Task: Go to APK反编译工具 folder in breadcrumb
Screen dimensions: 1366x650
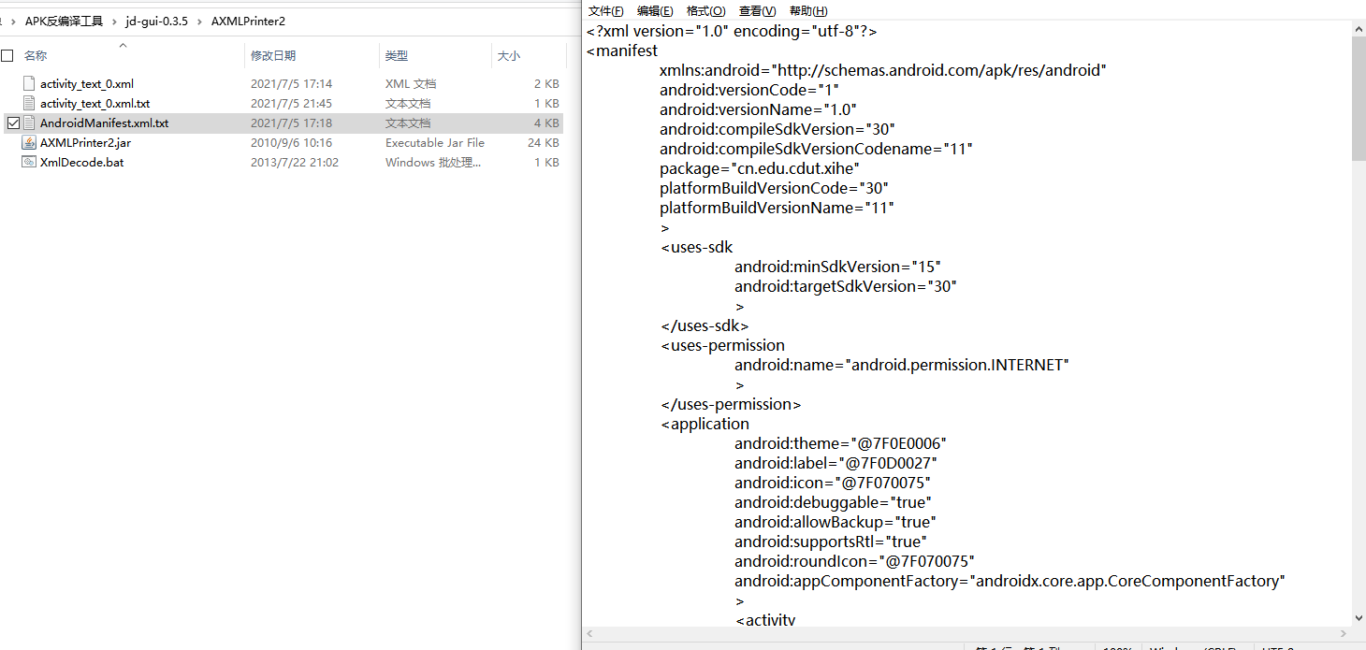Action: [x=64, y=22]
